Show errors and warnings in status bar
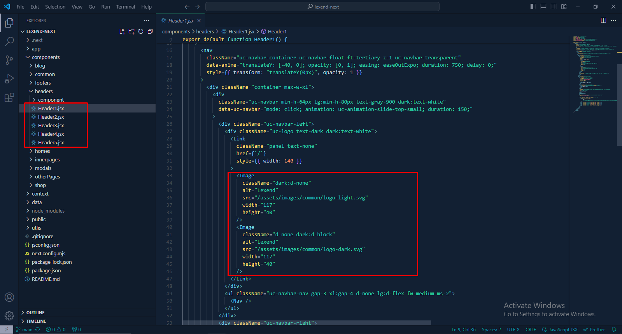This screenshot has width=622, height=334. (x=56, y=329)
